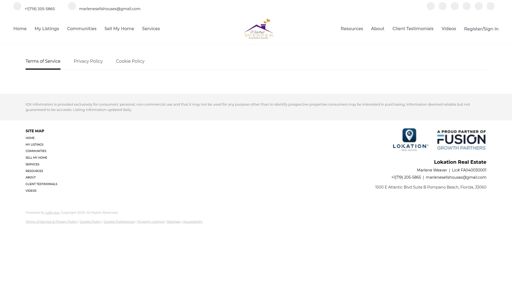Open My Listings in top navigation
The height and width of the screenshot is (288, 512).
(47, 29)
